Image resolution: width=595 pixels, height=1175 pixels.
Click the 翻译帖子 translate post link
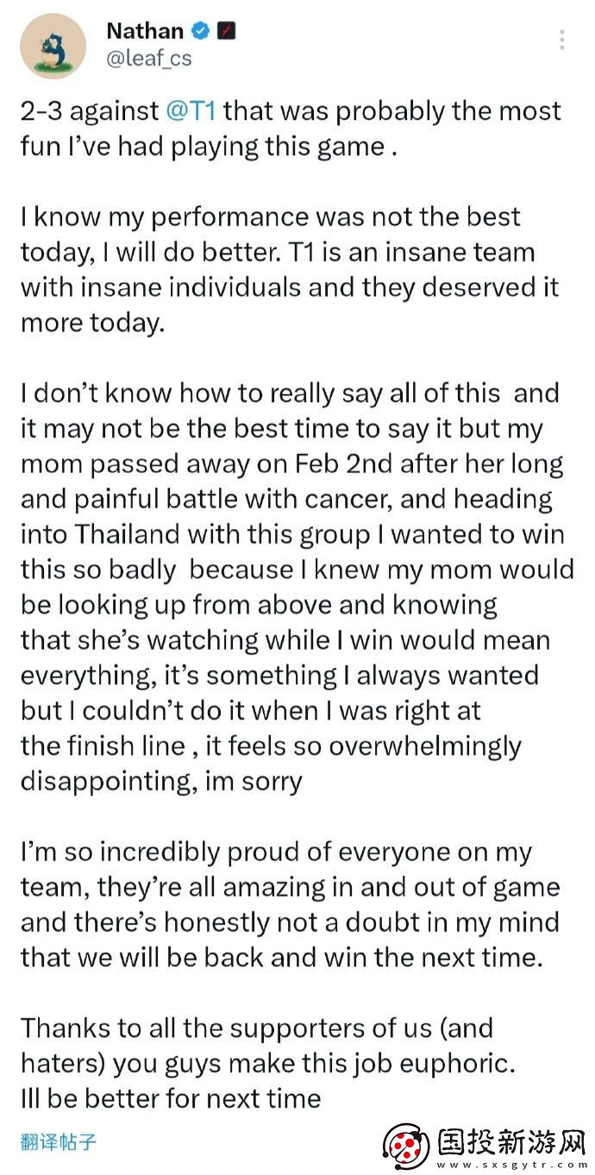tap(58, 1142)
